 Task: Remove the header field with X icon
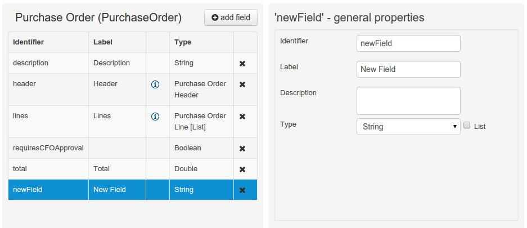242,84
